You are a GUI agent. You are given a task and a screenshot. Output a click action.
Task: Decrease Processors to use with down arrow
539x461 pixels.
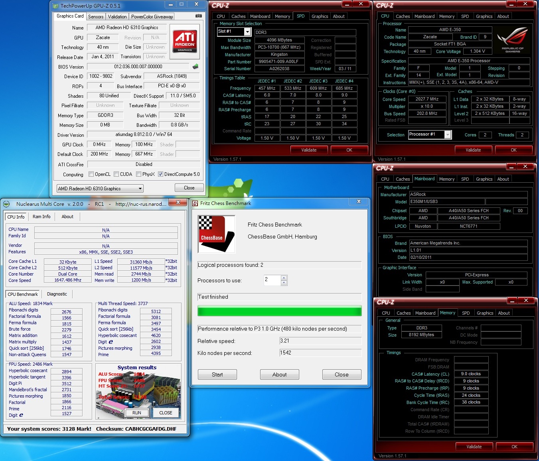click(284, 283)
